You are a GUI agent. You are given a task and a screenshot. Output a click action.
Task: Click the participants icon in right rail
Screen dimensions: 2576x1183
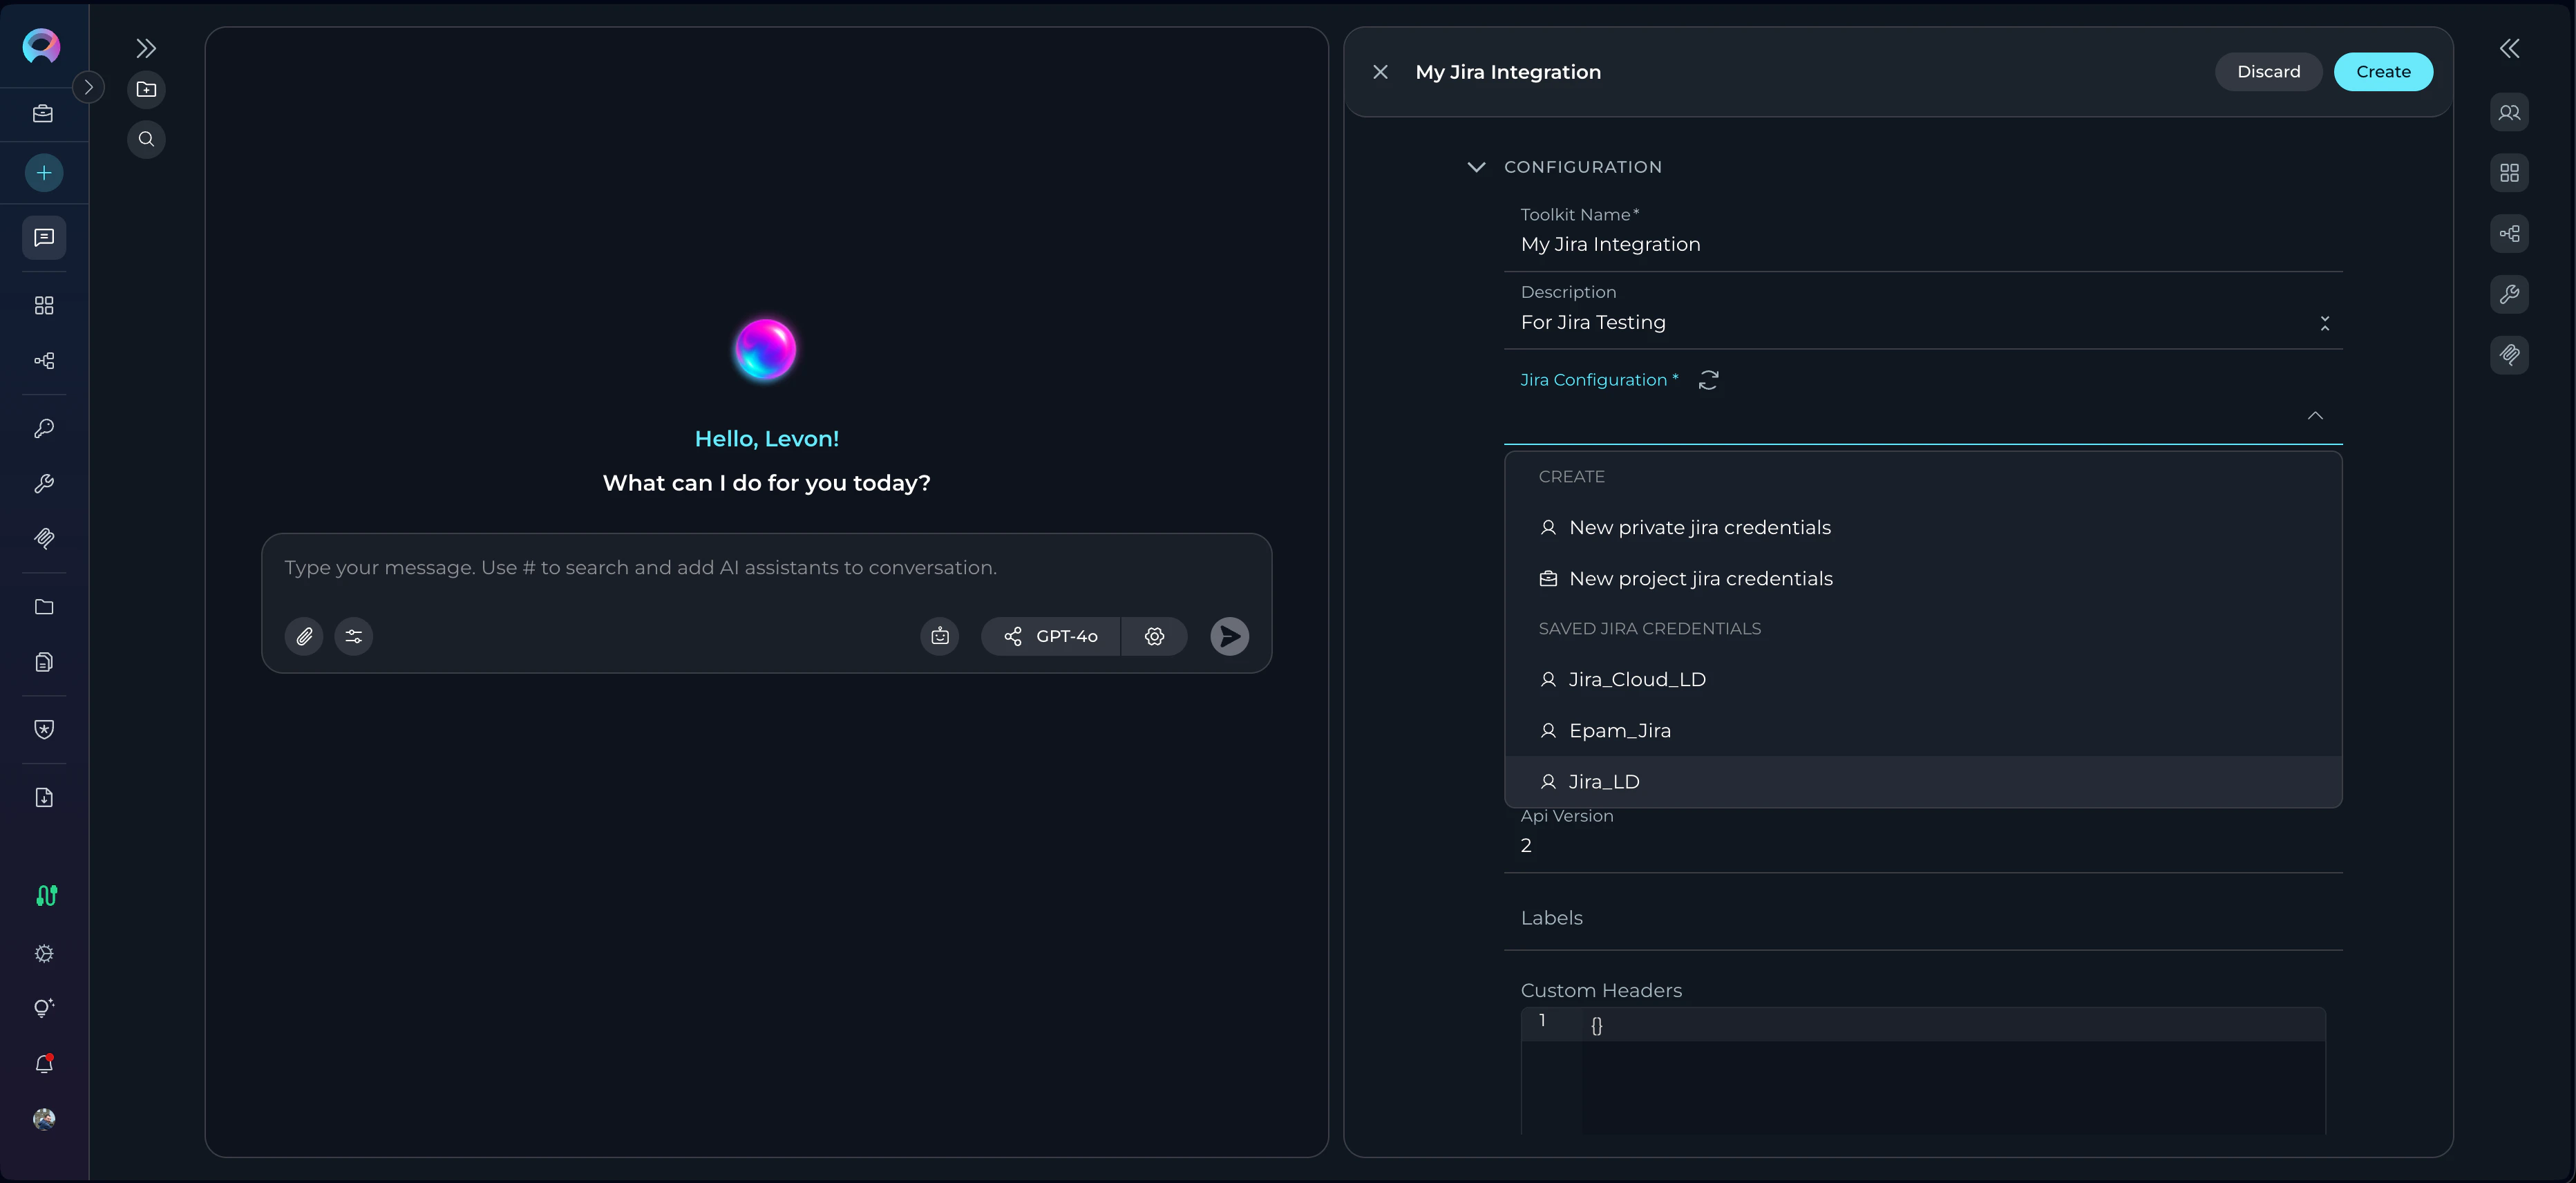pos(2509,112)
